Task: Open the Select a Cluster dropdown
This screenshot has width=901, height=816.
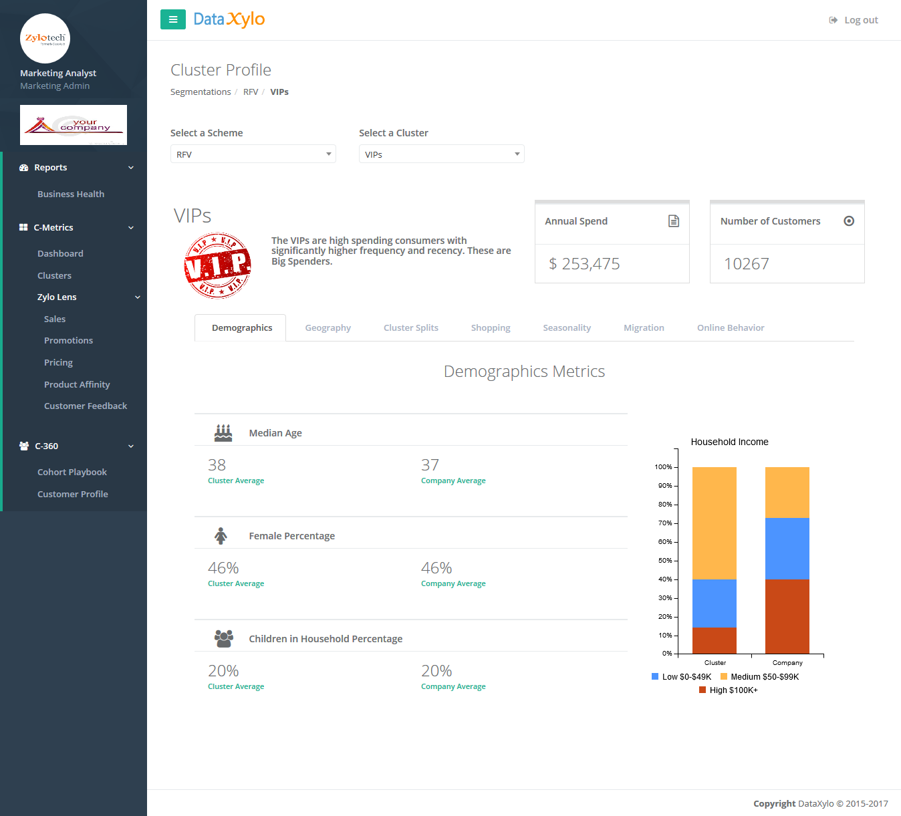Action: tap(441, 154)
